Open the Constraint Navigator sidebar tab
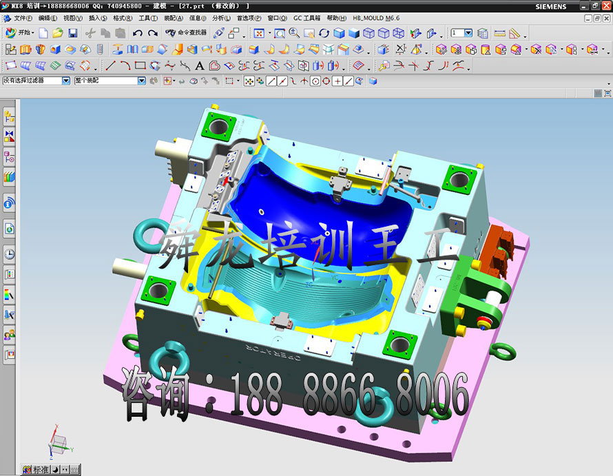Image resolution: width=613 pixels, height=476 pixels. coord(10,136)
